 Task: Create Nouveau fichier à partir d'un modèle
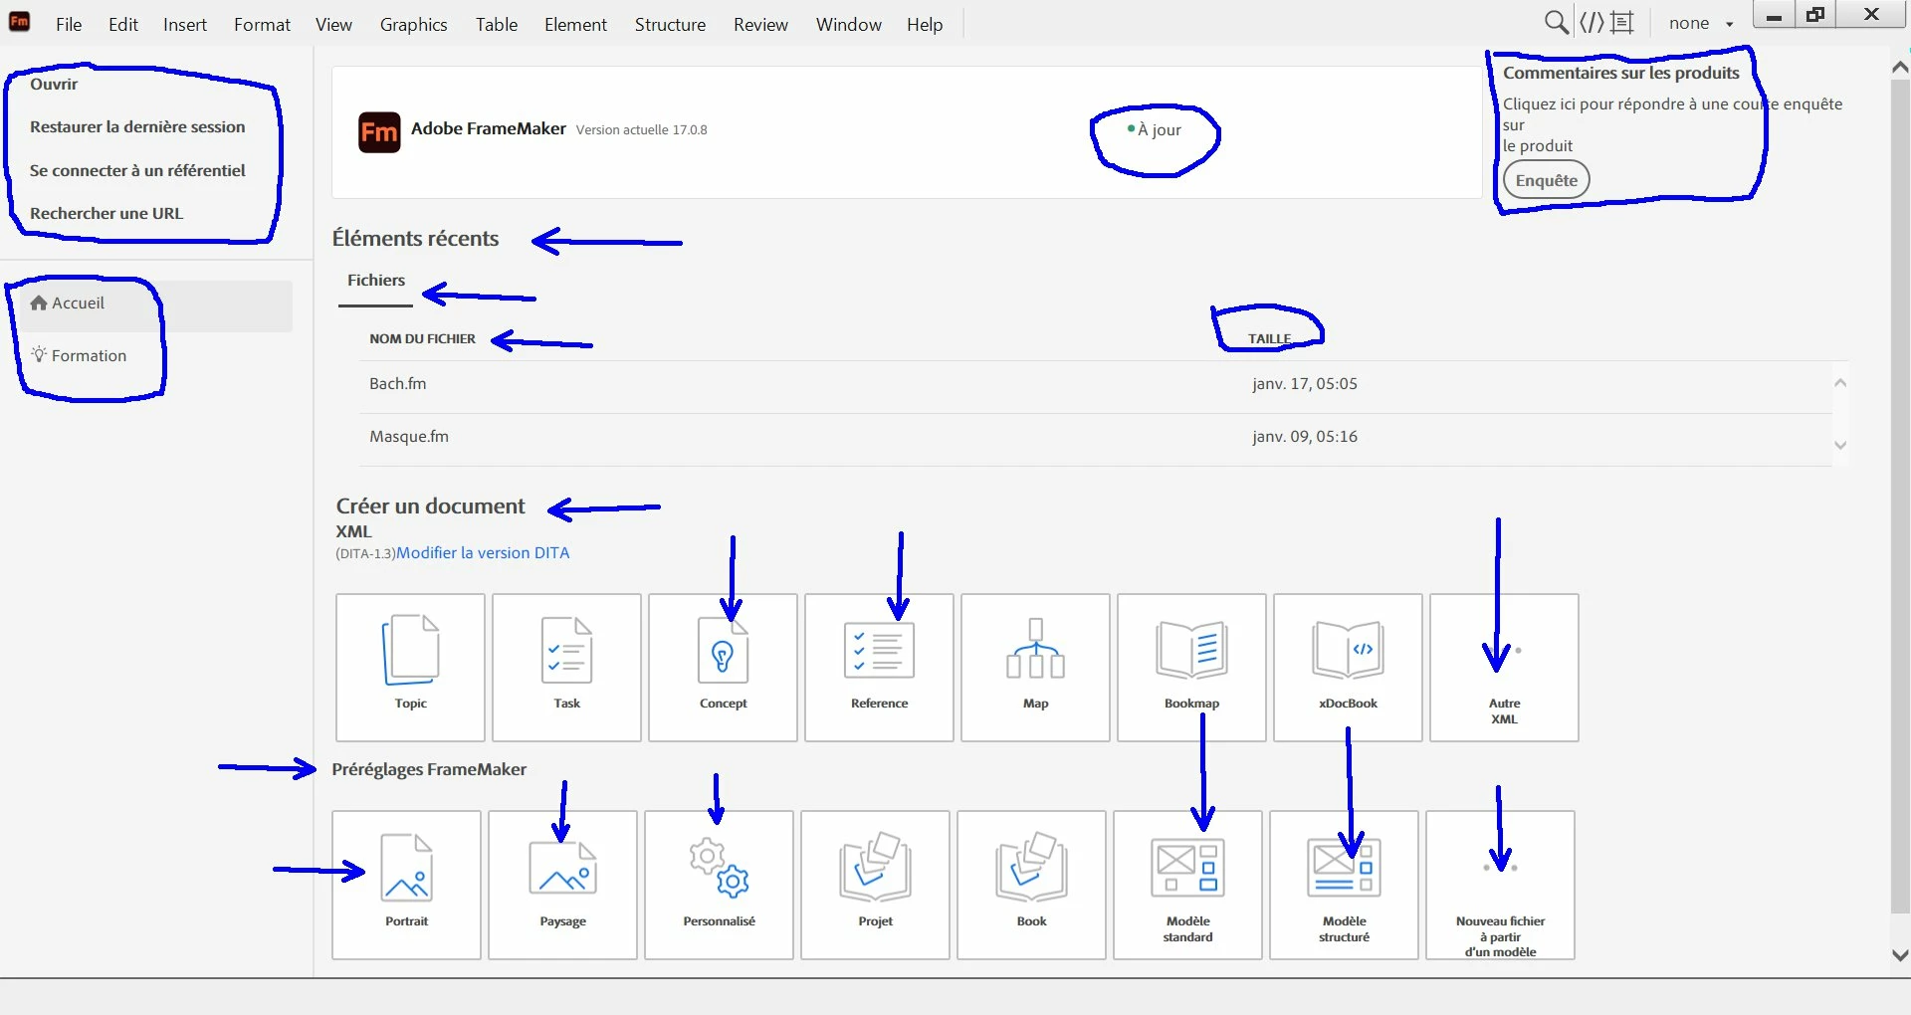(x=1500, y=885)
